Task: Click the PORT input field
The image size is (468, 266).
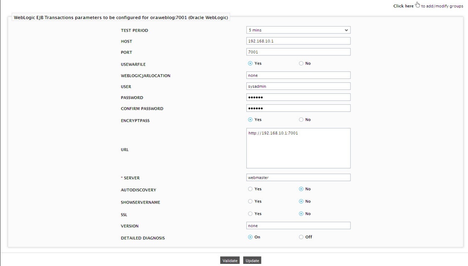Action: 298,52
